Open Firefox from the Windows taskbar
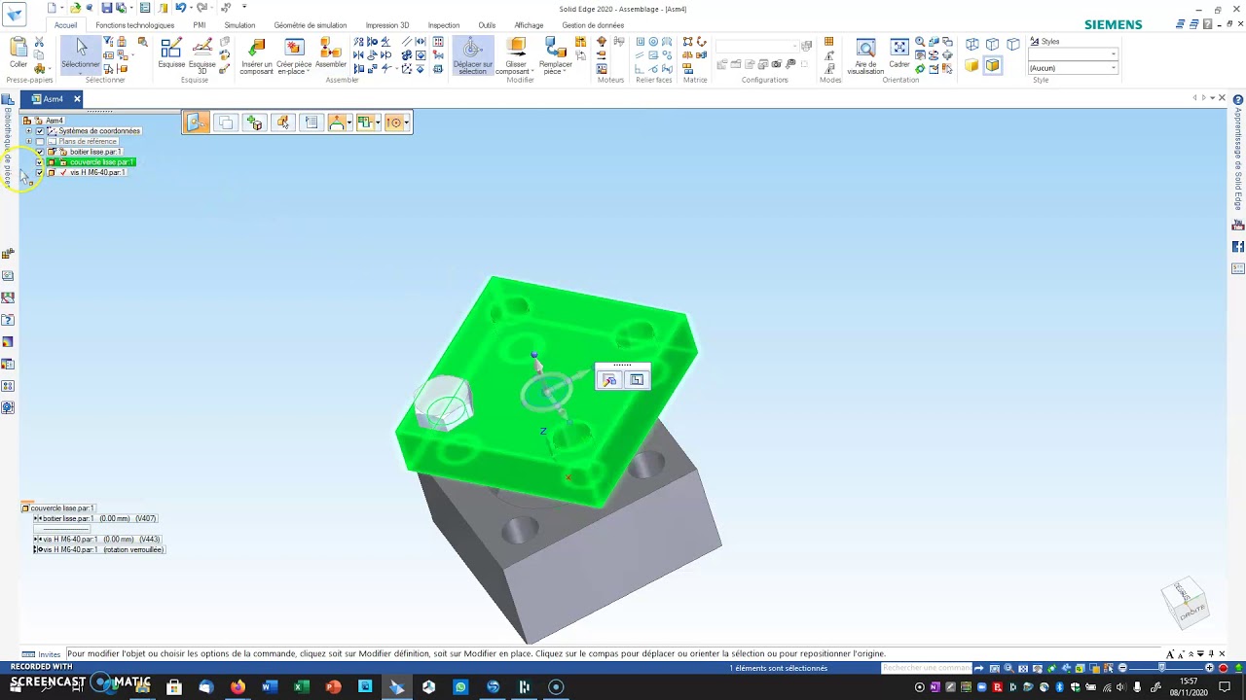Viewport: 1246px width, 700px height. pyautogui.click(x=238, y=687)
